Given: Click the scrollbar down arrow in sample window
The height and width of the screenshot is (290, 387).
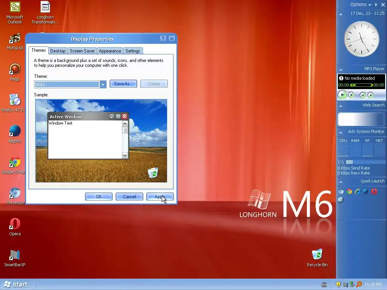Looking at the screenshot, I should [125, 155].
